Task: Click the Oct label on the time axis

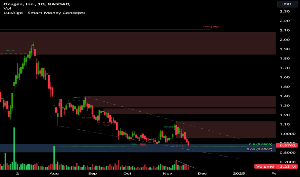Action: 127,173
